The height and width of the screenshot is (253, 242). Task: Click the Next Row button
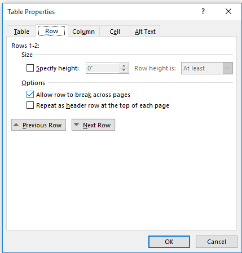[x=93, y=125]
